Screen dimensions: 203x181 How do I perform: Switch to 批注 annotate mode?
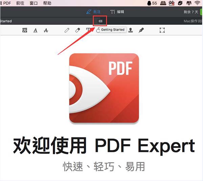[x=93, y=12]
